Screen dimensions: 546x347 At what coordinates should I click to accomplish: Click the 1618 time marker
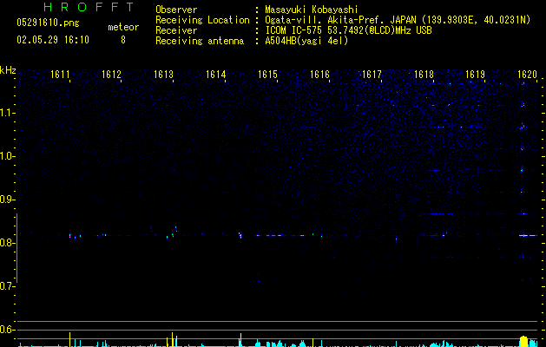pyautogui.click(x=424, y=75)
